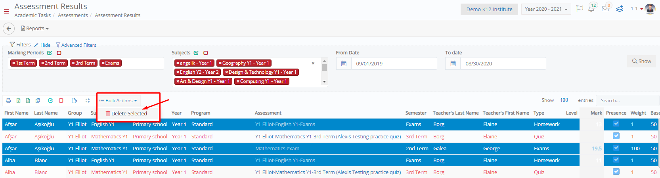The image size is (660, 178).
Task: Click the CSV export icon
Action: [x=28, y=101]
